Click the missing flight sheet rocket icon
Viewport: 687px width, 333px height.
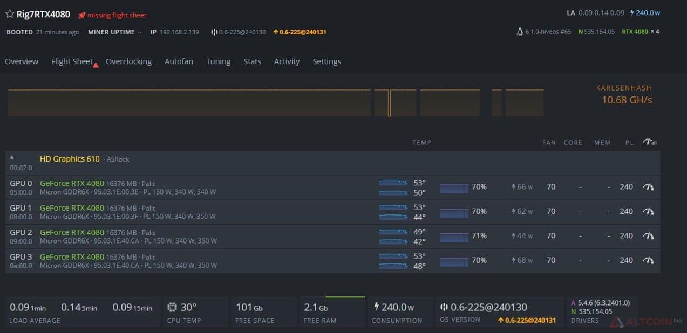(81, 15)
